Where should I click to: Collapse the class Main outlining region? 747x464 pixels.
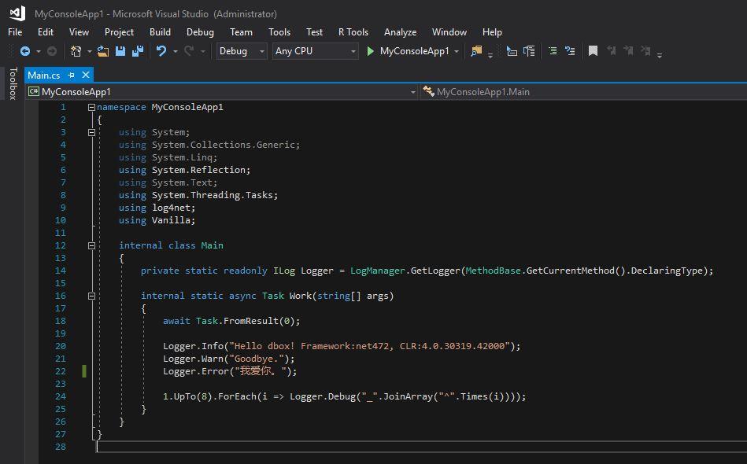click(91, 245)
